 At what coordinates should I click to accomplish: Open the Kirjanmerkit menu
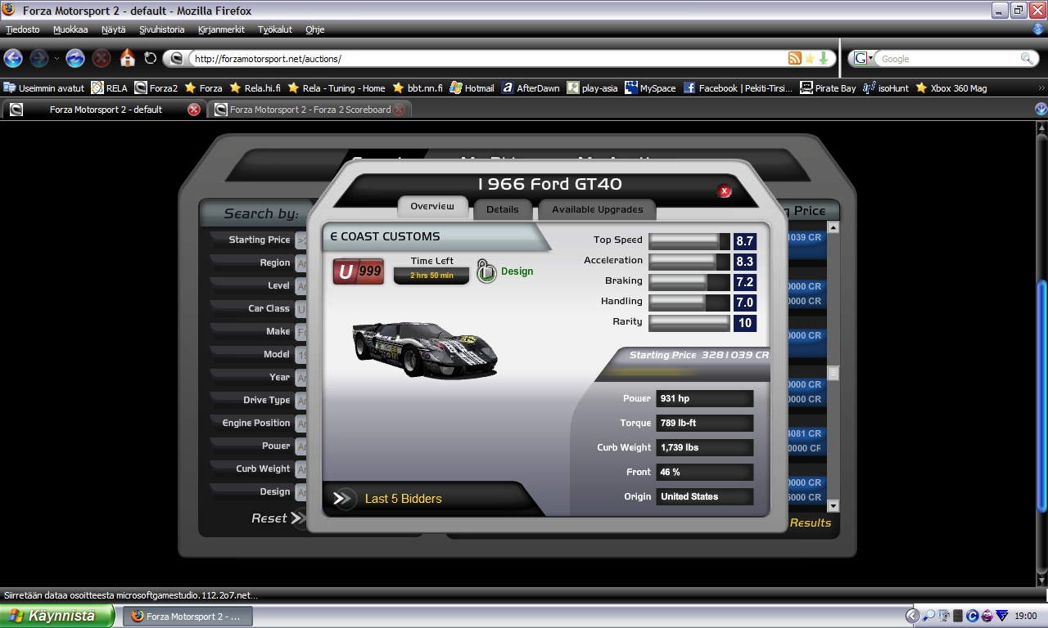coord(221,29)
